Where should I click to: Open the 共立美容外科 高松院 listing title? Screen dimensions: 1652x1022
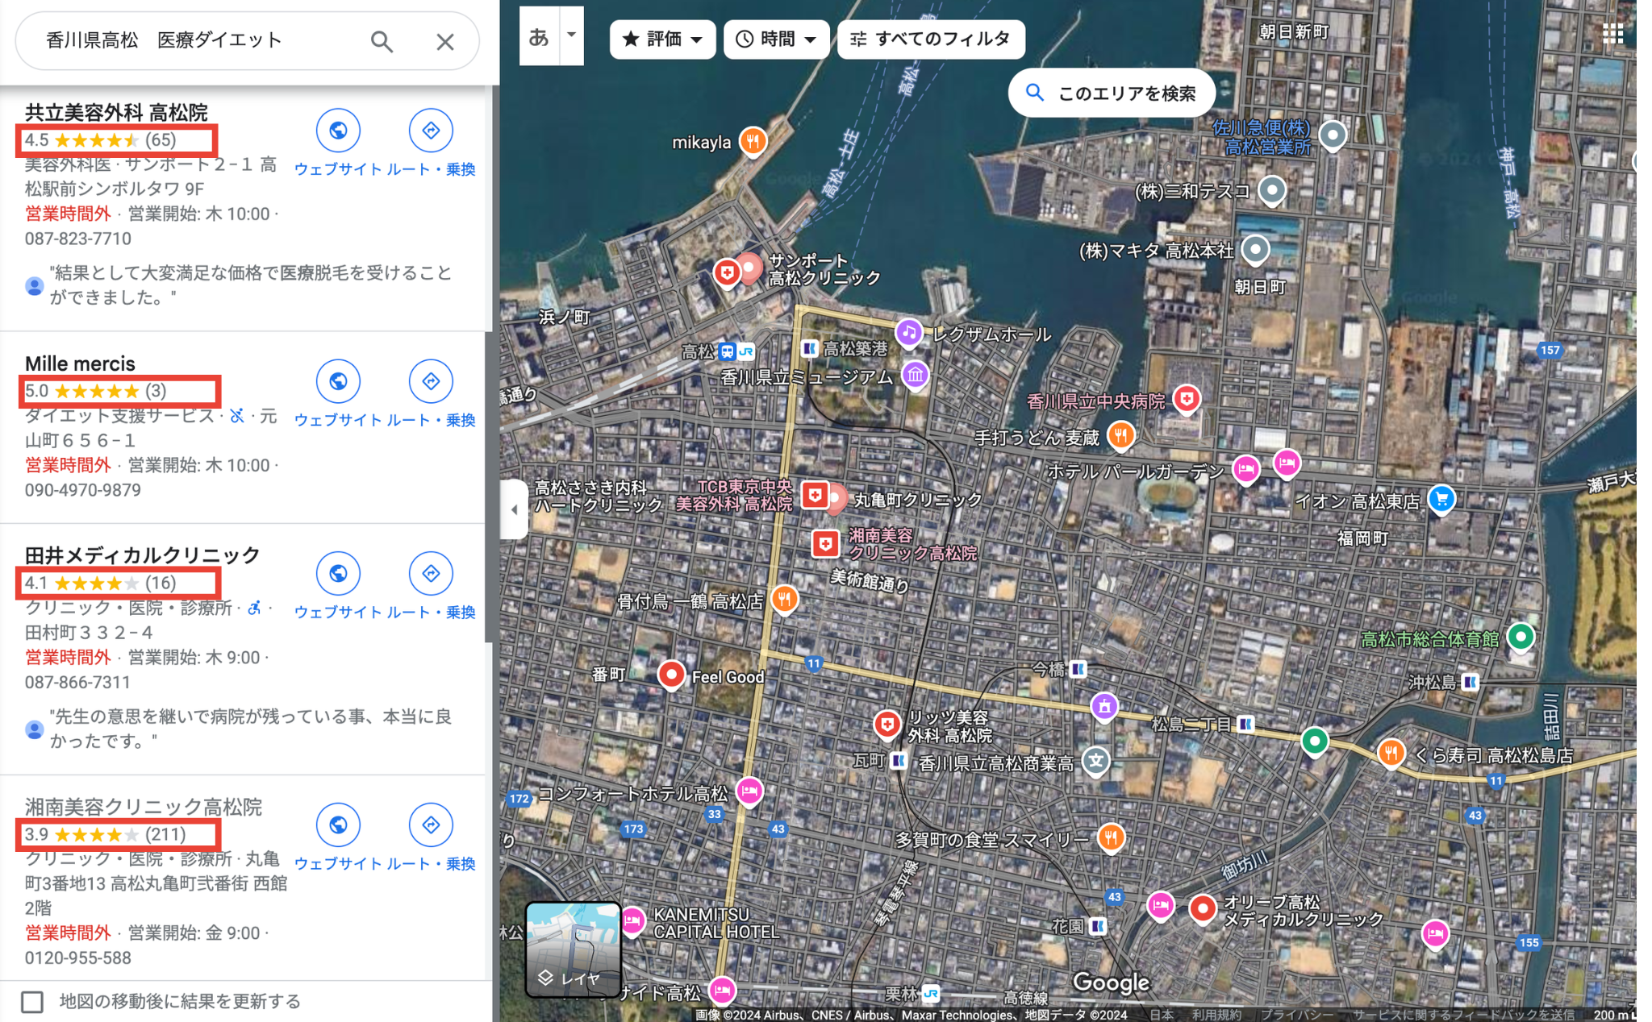(116, 112)
